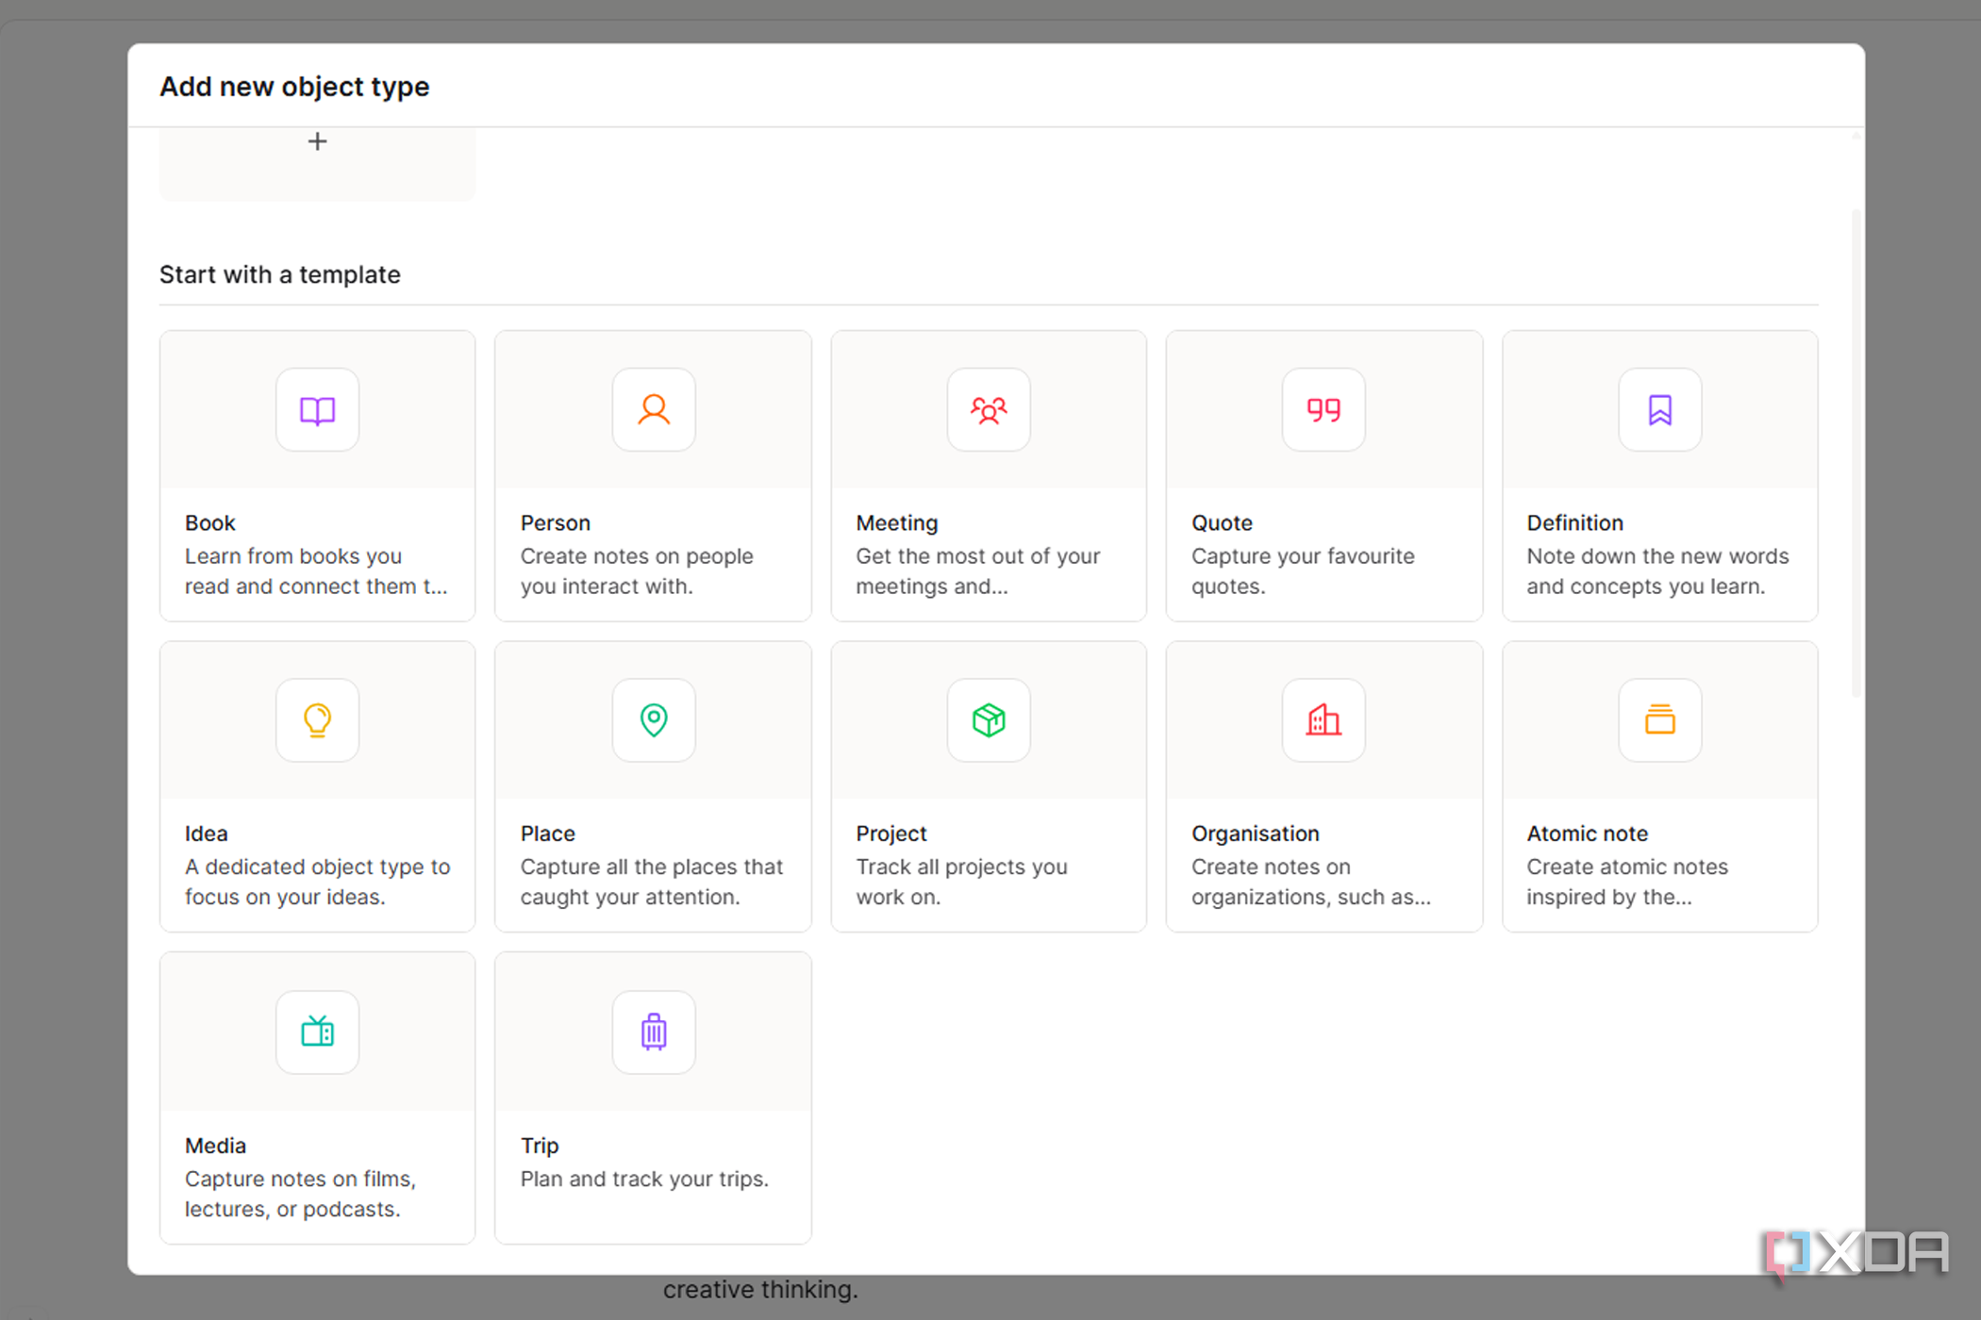This screenshot has width=1981, height=1320.
Task: Pick the Quote quotation-marks icon
Action: [x=1323, y=410]
